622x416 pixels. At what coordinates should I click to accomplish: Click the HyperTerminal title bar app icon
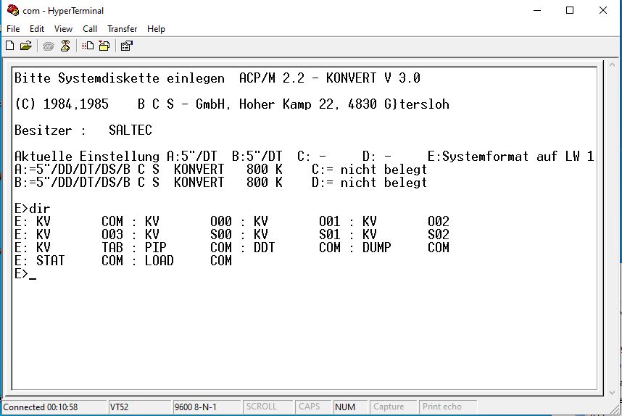pos(12,10)
